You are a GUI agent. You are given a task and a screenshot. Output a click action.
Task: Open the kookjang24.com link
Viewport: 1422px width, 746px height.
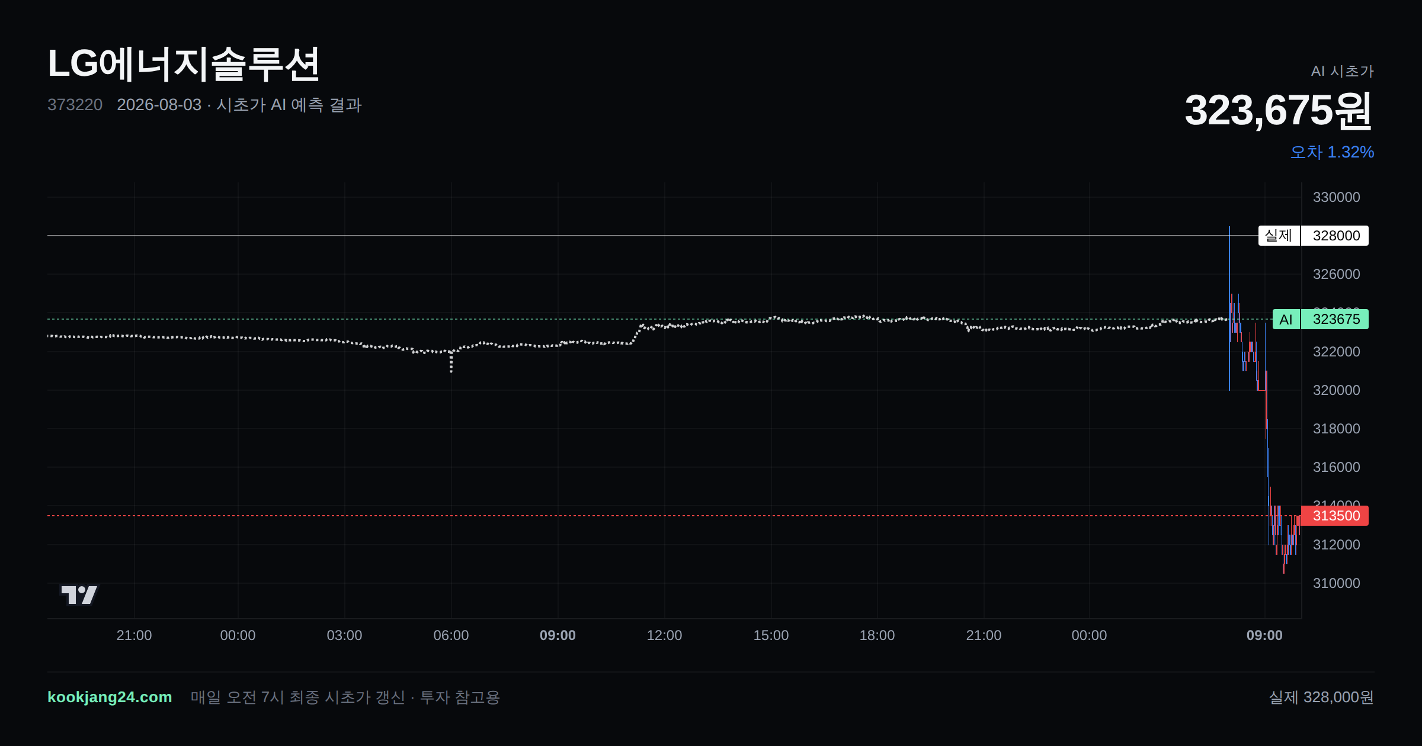click(x=110, y=697)
